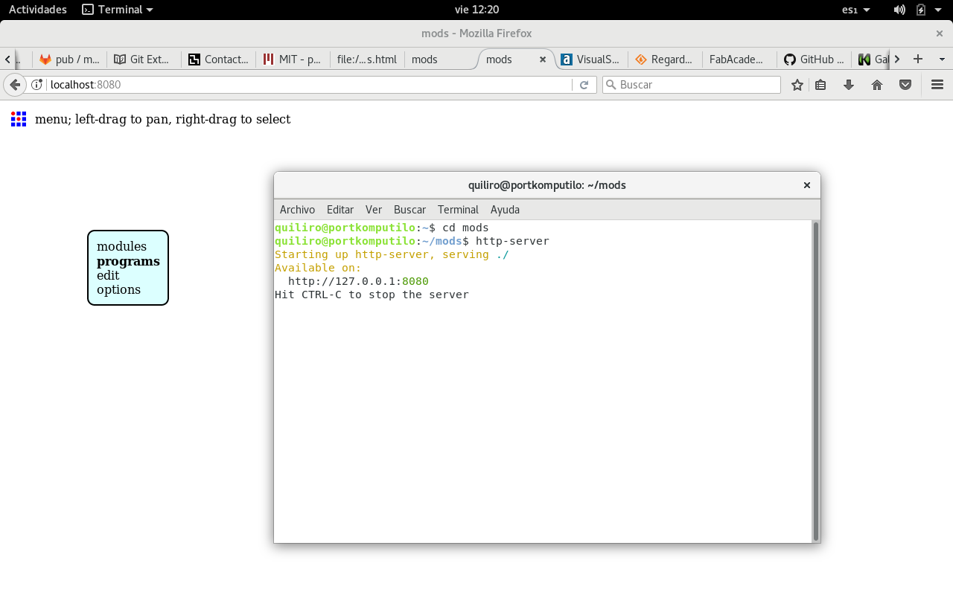Reload the localhost page

584,85
